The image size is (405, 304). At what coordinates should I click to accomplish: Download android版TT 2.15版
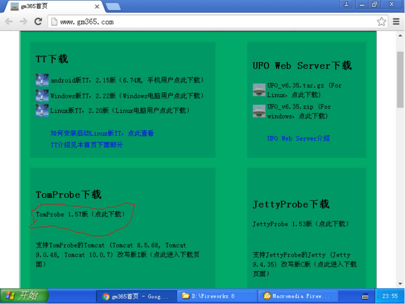(127, 80)
